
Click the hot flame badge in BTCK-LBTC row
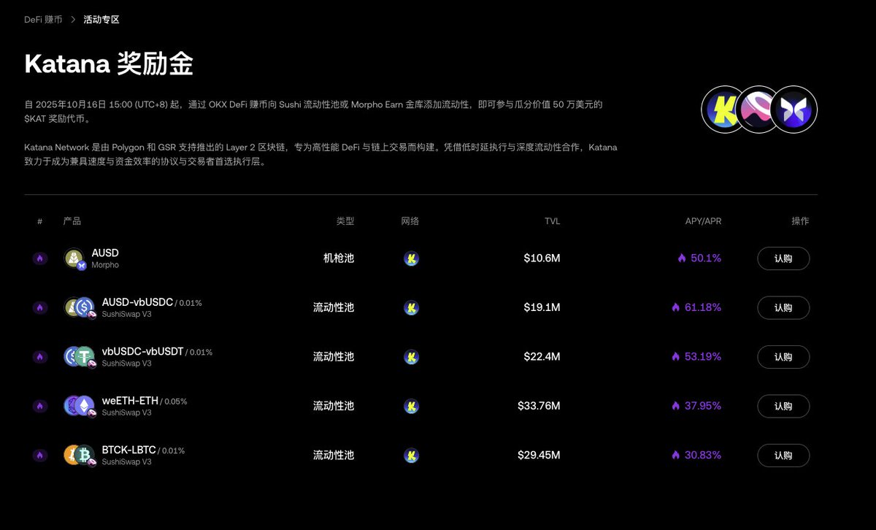tap(39, 455)
